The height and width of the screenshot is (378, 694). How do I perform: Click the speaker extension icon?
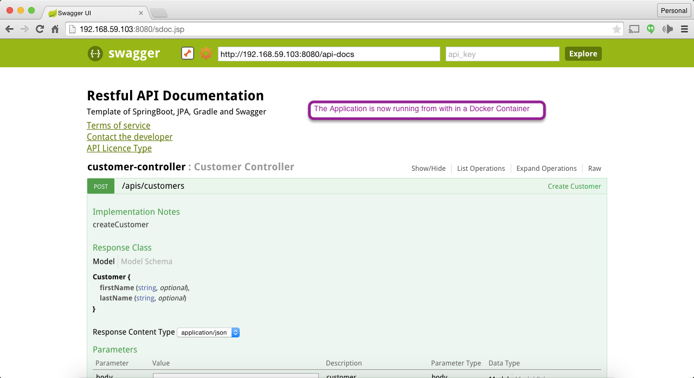tap(667, 29)
